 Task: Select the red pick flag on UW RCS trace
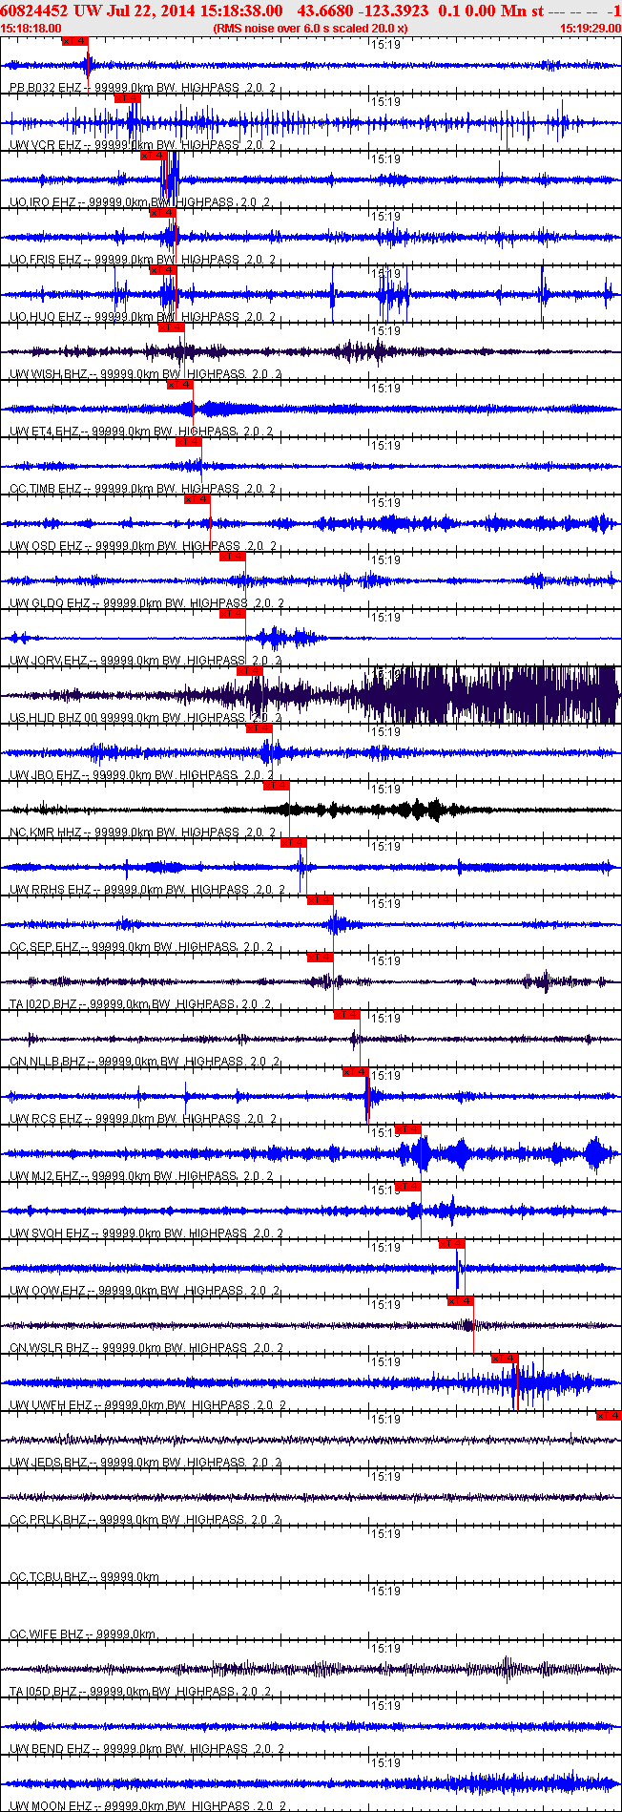pyautogui.click(x=356, y=1072)
